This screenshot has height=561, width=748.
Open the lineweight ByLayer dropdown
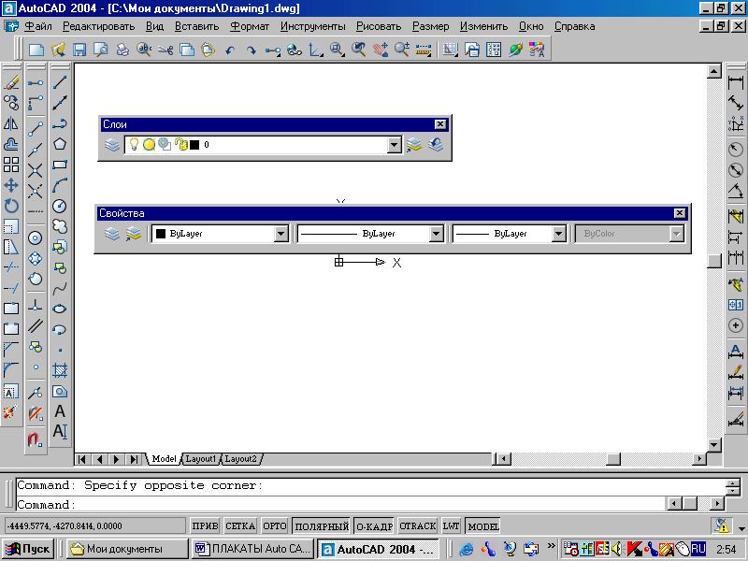pyautogui.click(x=558, y=234)
